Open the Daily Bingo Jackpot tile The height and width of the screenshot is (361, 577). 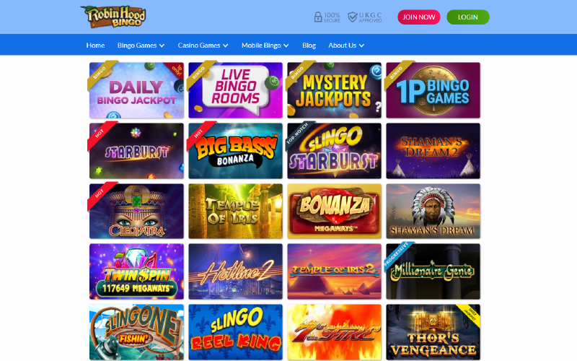pos(136,90)
